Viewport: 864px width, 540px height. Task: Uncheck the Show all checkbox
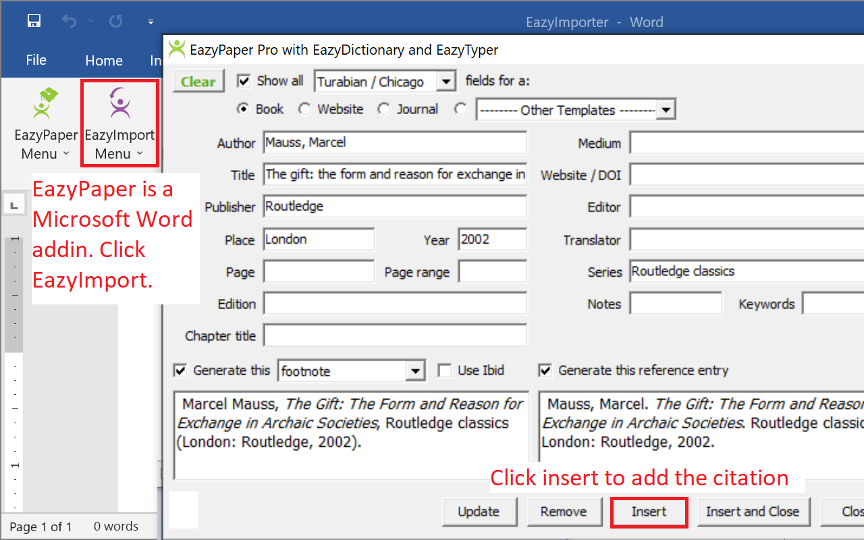244,81
